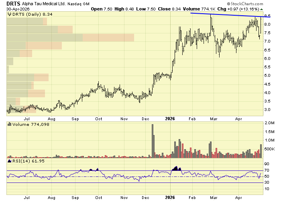Click the 6.5 price axis label
Screen dimensions: 281x201
[x=267, y=50]
